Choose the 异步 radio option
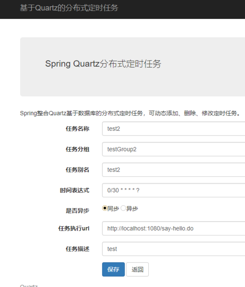This screenshot has width=245, height=287. 123,208
